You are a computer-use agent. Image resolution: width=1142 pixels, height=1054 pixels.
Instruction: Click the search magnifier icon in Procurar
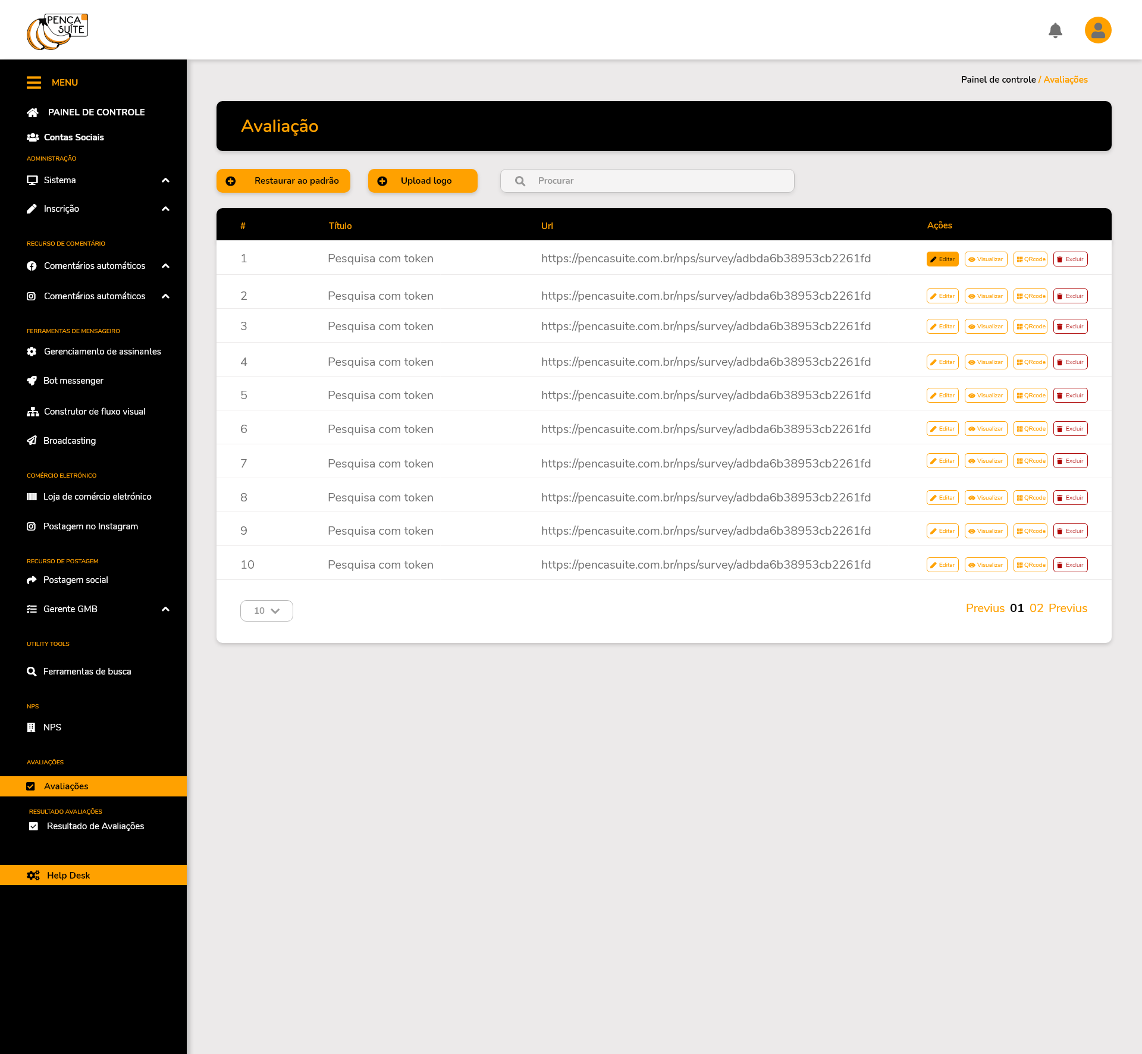[x=520, y=181]
